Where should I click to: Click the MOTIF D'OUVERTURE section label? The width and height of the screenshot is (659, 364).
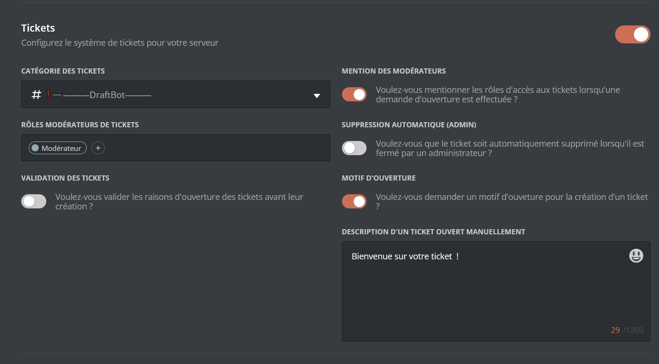click(379, 178)
